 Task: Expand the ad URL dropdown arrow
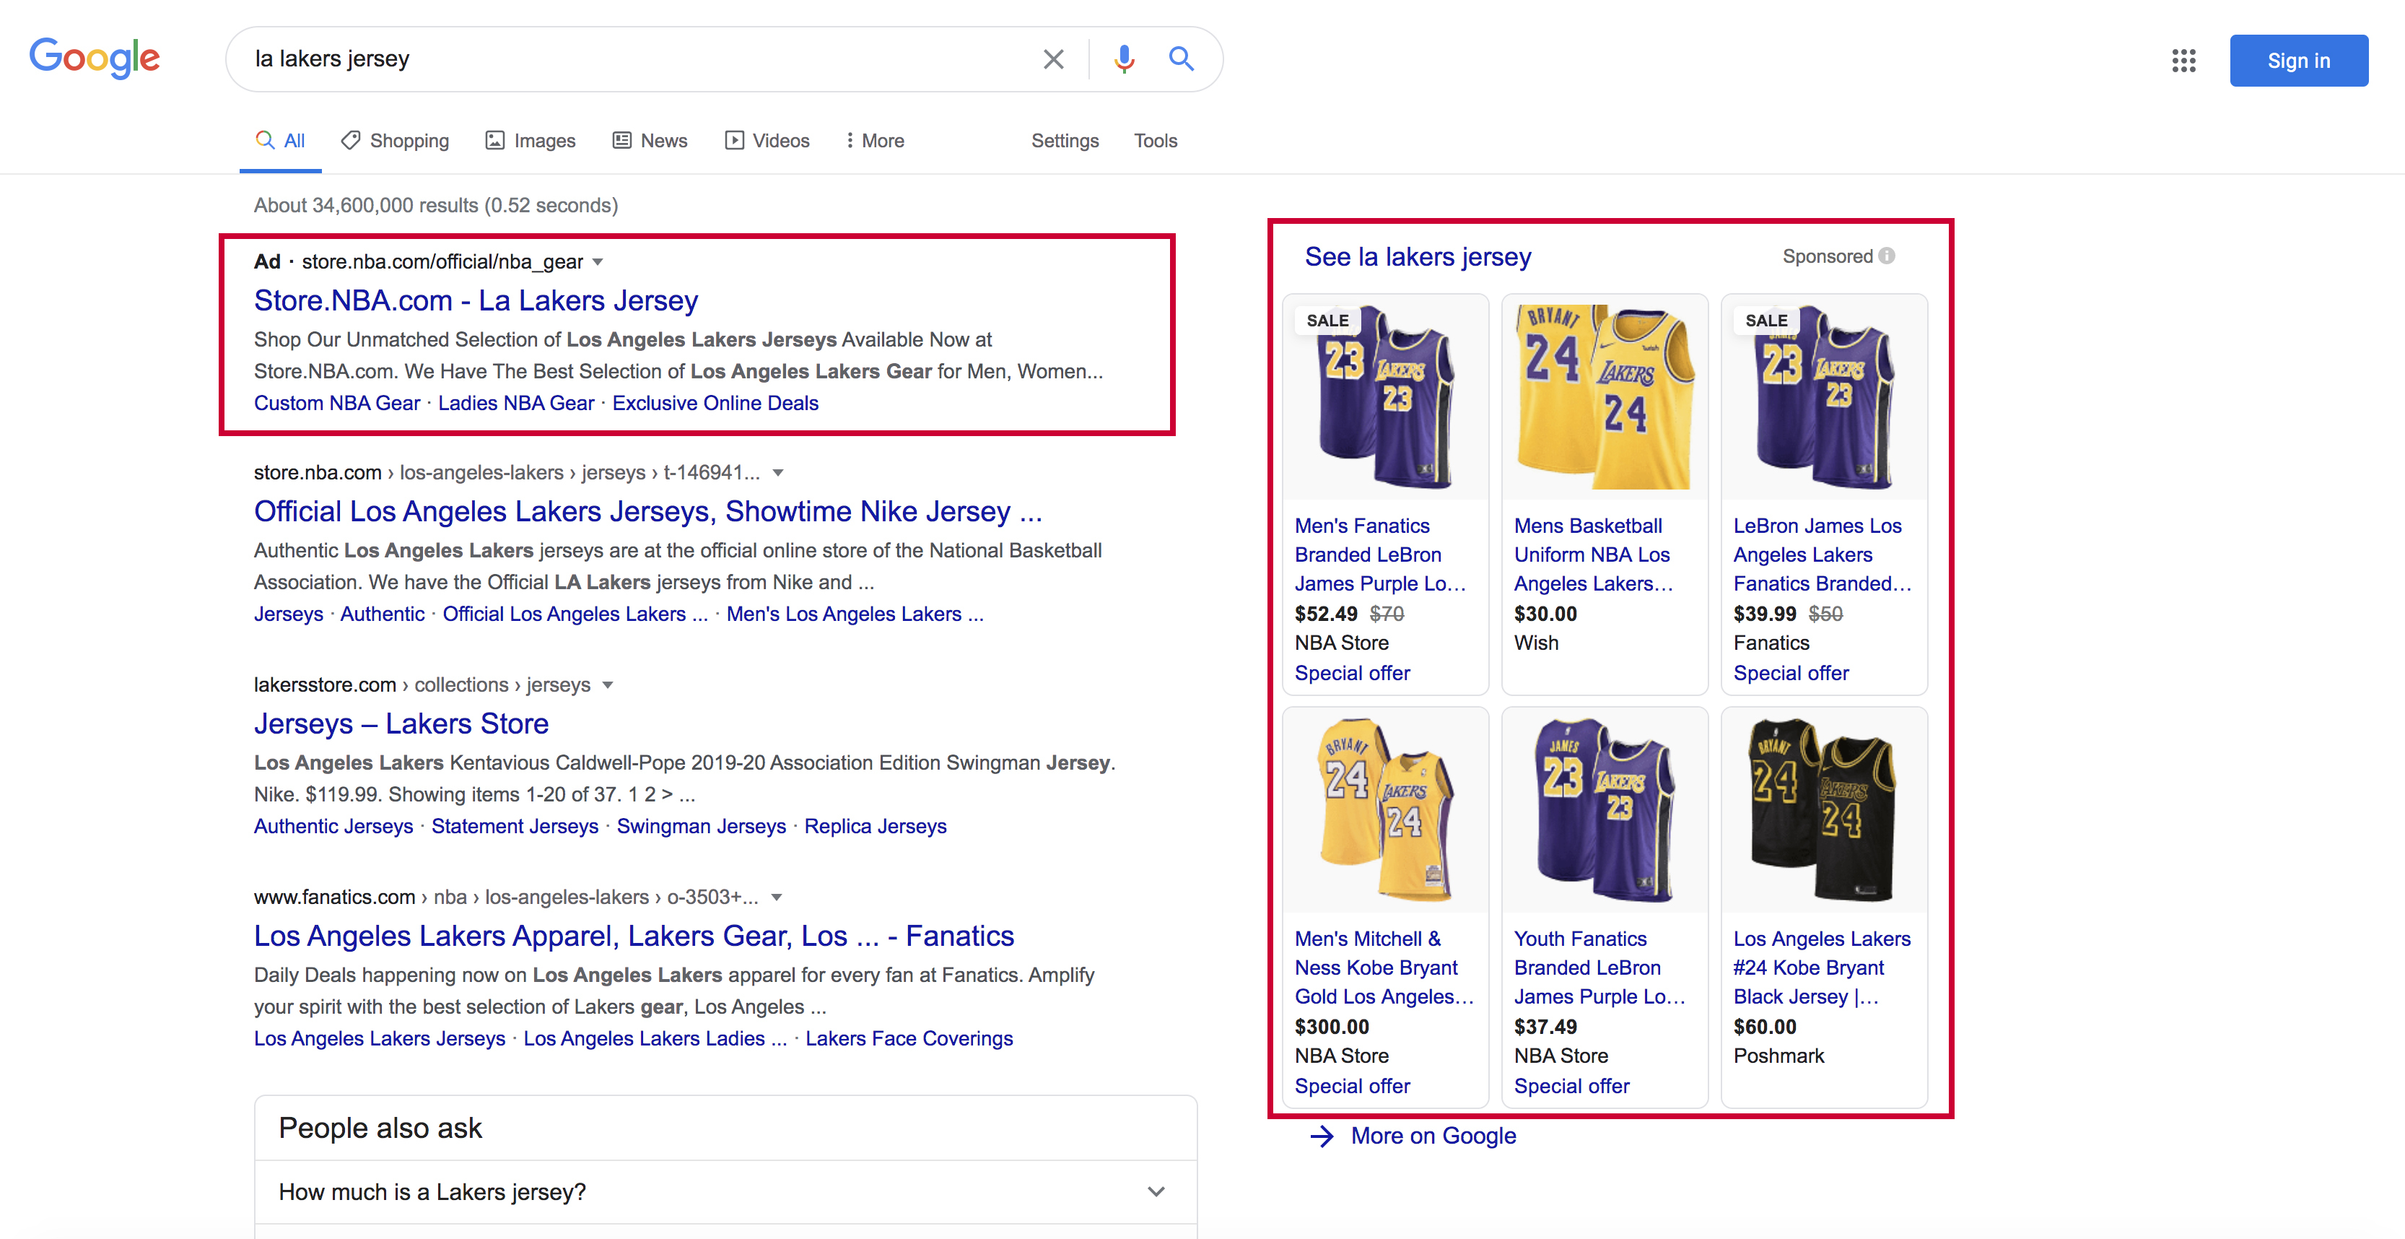point(598,262)
